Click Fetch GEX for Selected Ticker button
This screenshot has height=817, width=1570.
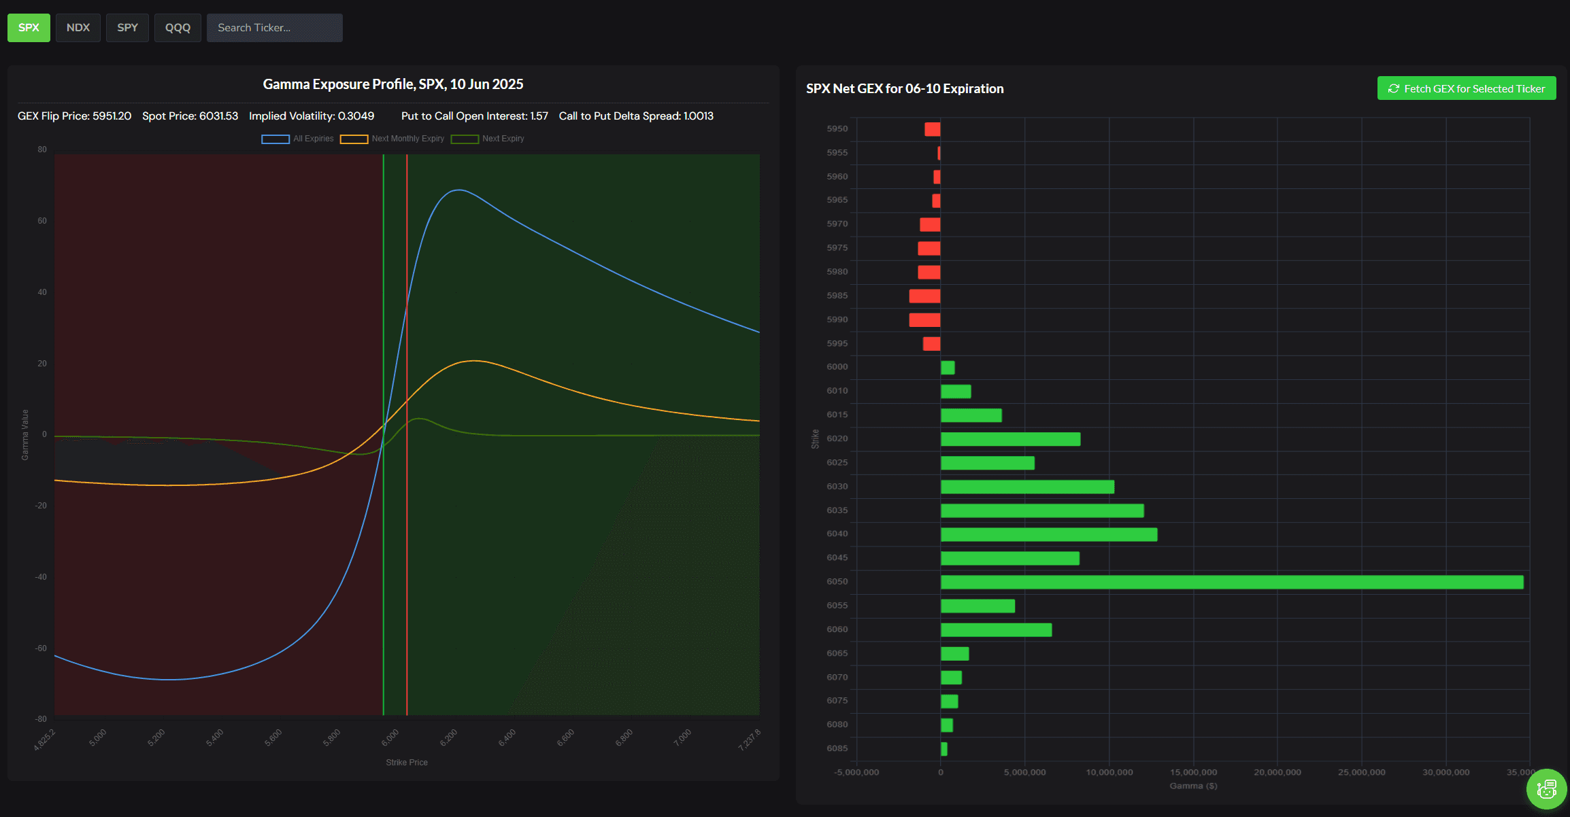[x=1467, y=88]
